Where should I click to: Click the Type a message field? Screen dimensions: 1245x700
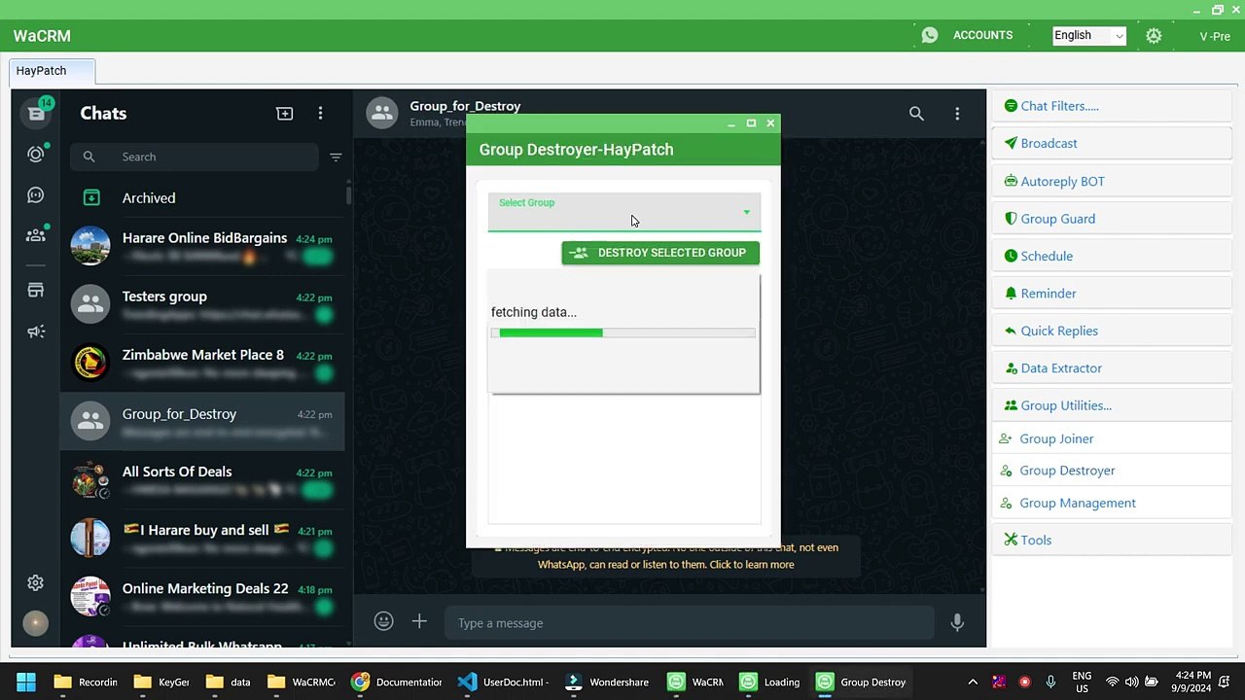(690, 622)
